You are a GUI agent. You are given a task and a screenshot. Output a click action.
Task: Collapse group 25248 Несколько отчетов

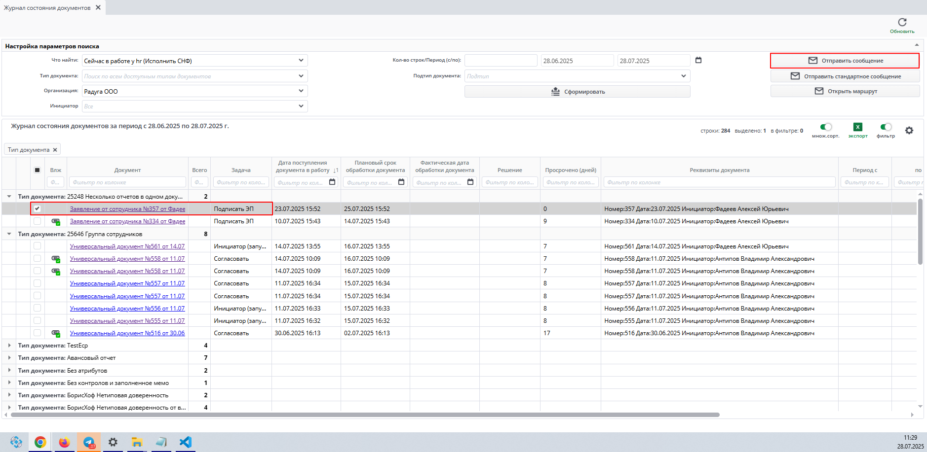pyautogui.click(x=9, y=196)
